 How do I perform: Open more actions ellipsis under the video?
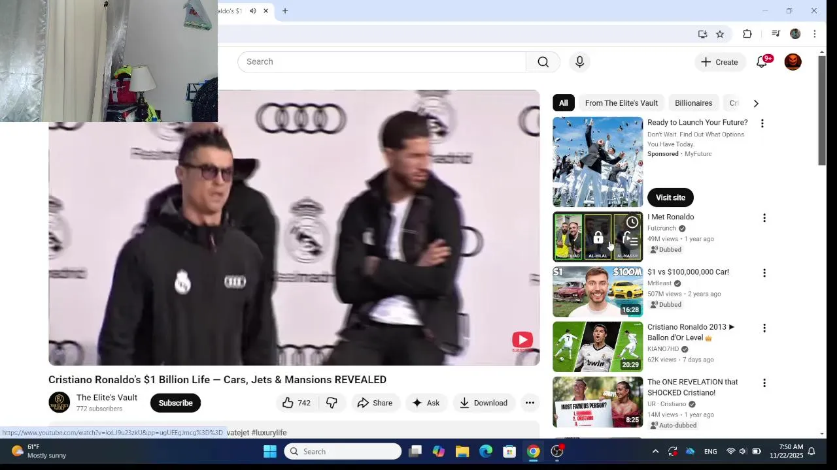click(530, 403)
